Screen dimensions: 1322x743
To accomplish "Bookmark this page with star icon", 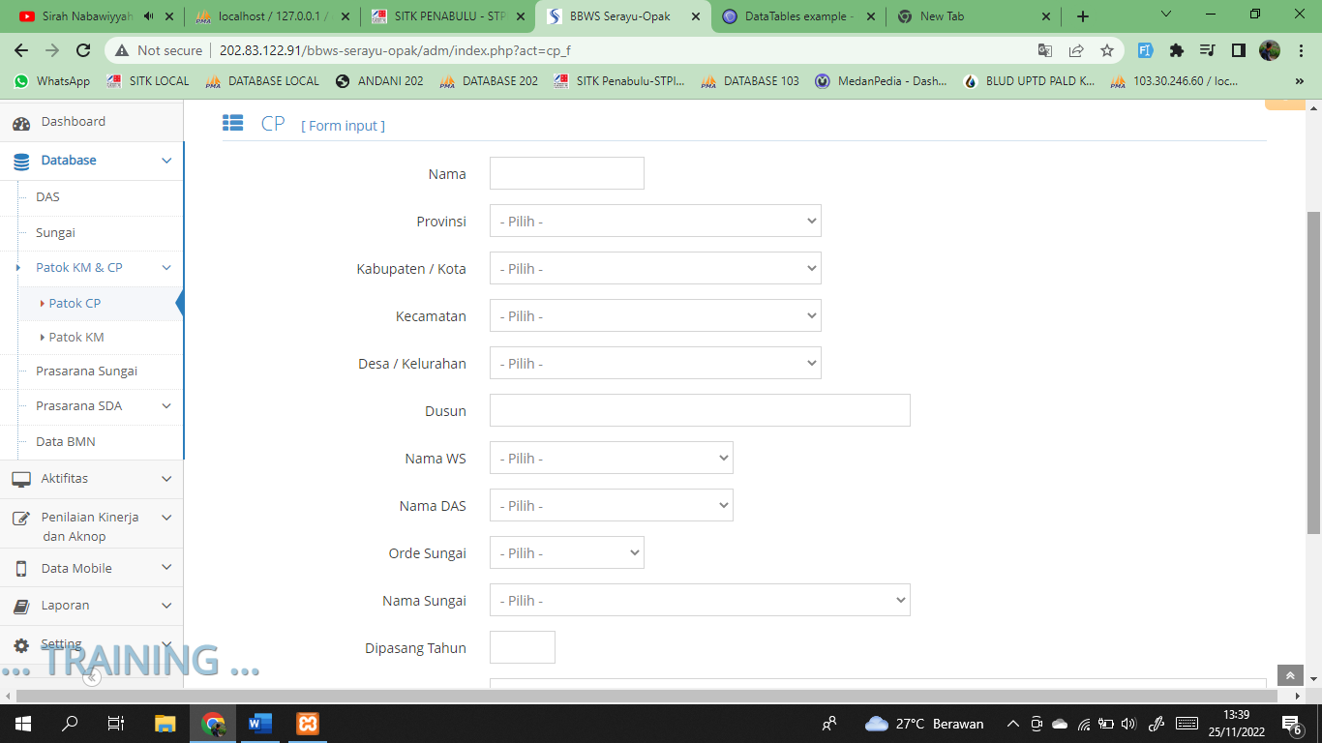I will coord(1107,50).
